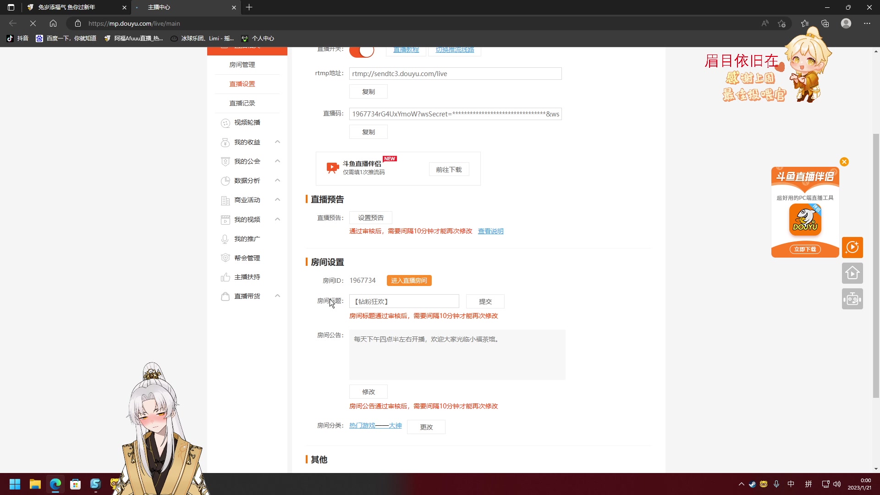This screenshot has width=880, height=495.
Task: Open browser Collections icon
Action: click(x=825, y=23)
